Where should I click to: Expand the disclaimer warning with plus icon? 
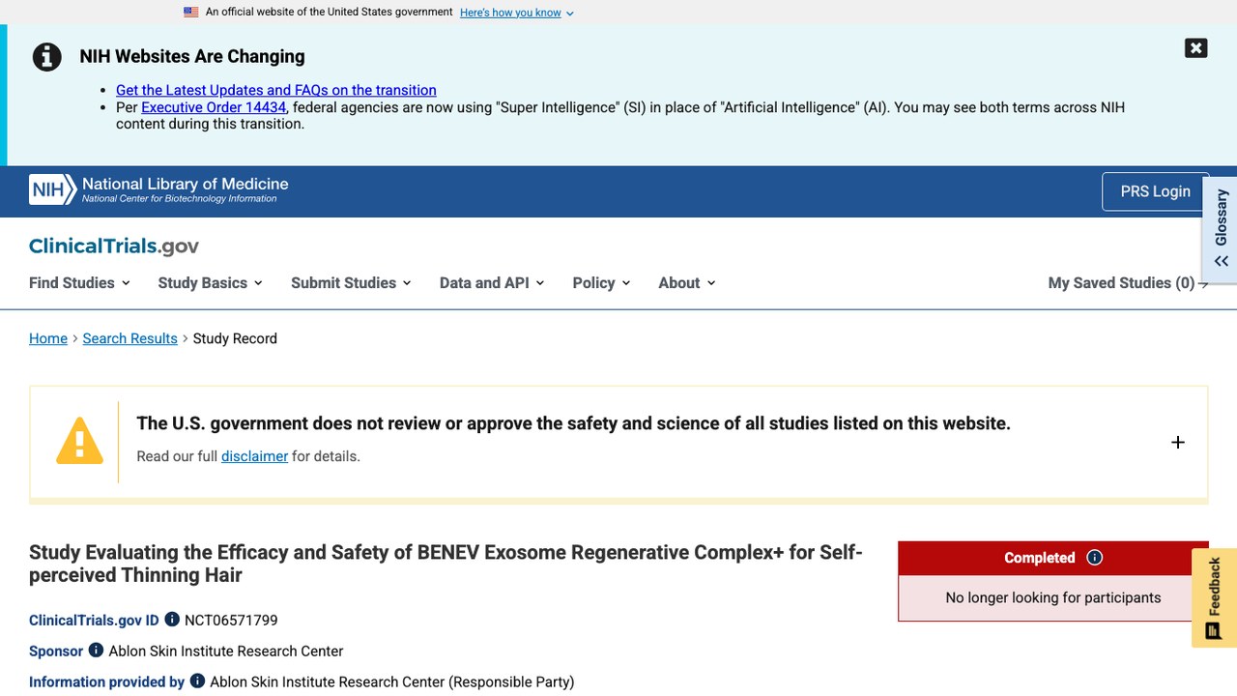[1177, 442]
